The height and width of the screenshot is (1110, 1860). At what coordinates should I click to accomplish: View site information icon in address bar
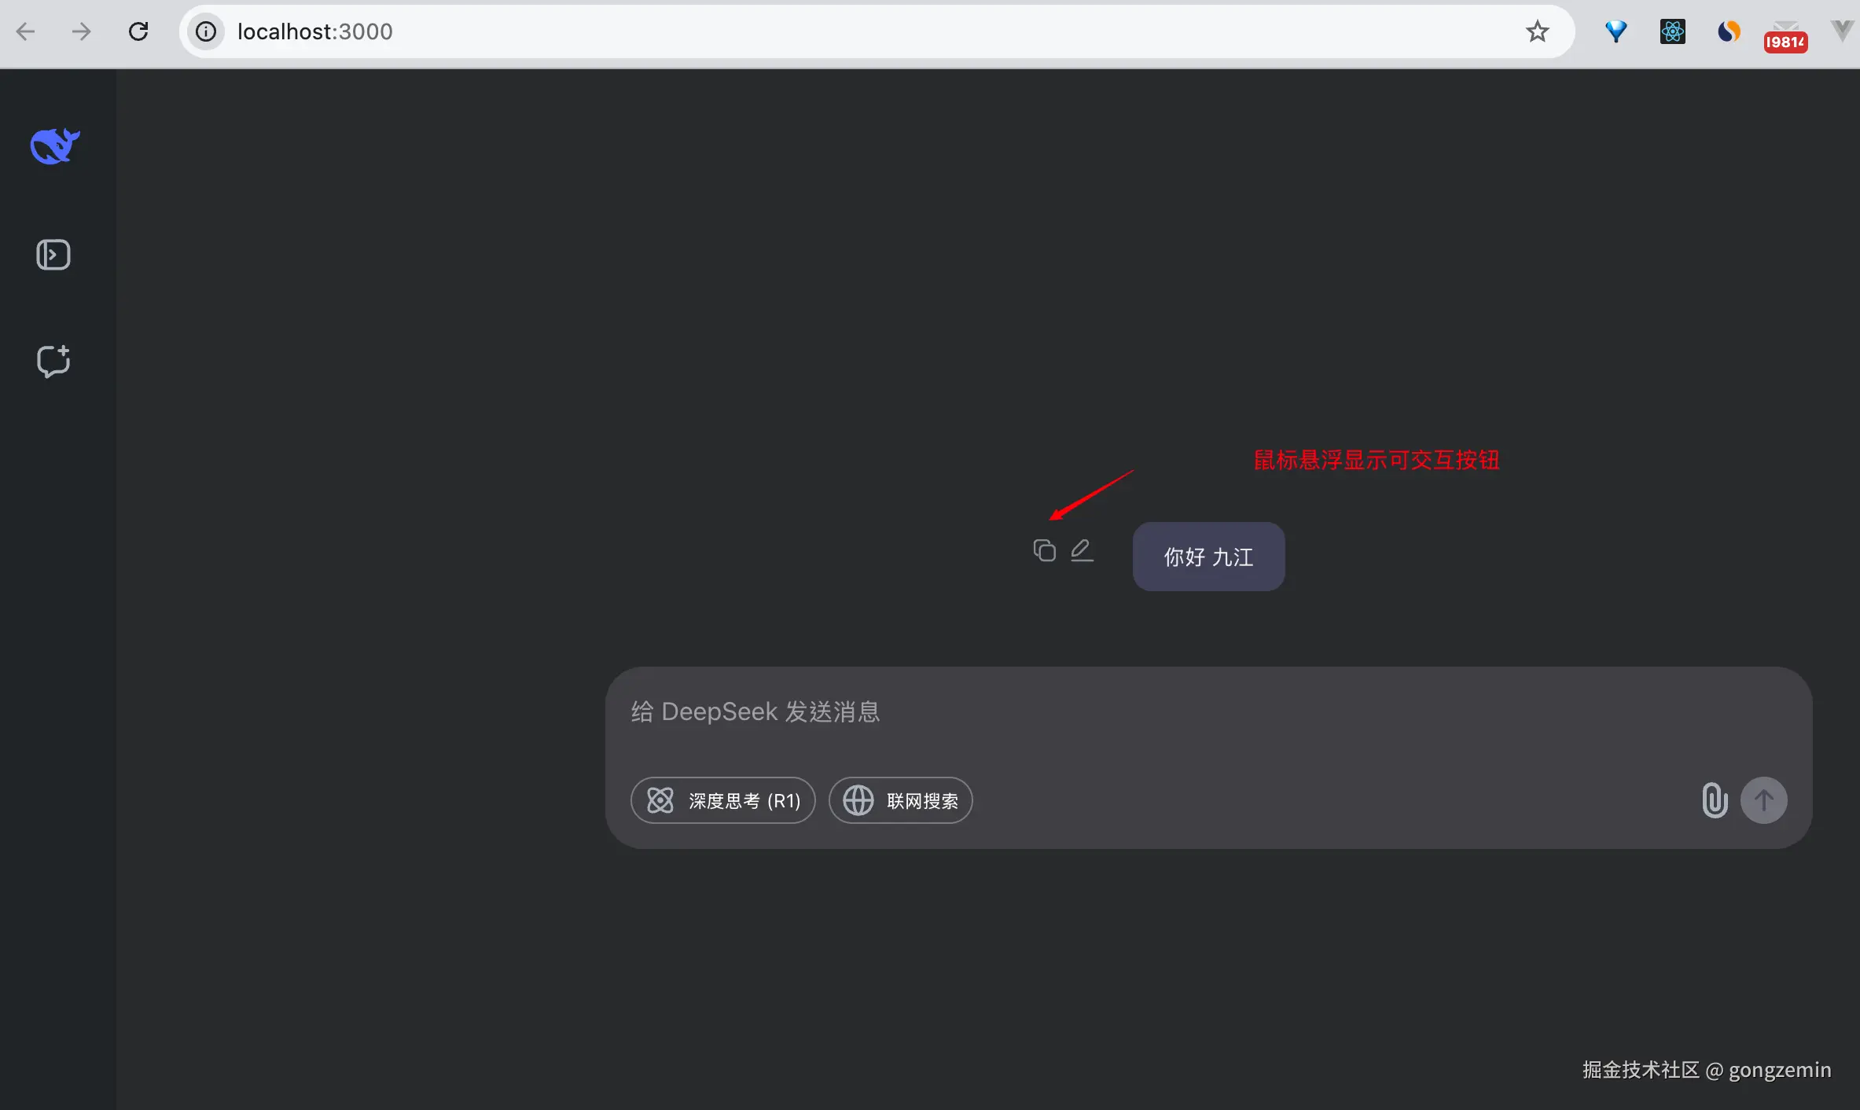coord(206,31)
